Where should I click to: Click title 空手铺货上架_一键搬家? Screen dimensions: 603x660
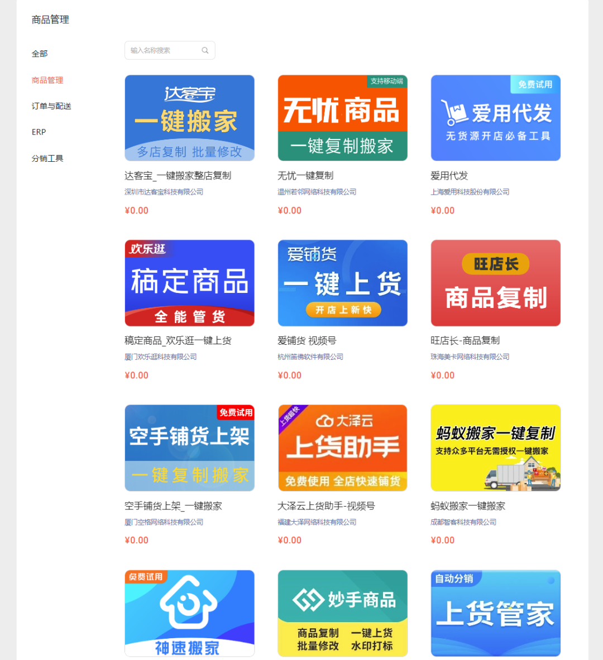[x=173, y=505]
